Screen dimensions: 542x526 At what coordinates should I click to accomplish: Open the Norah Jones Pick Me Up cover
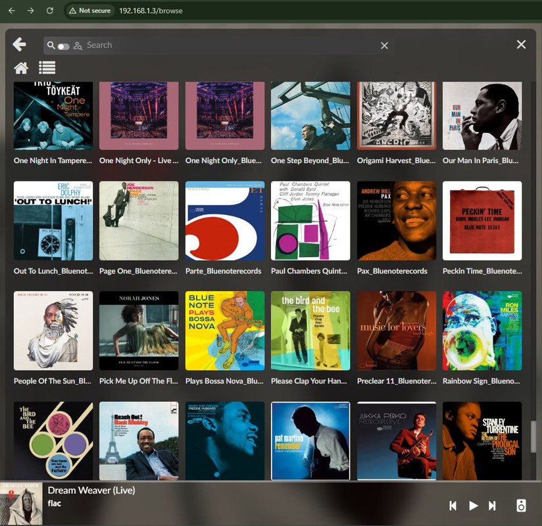coord(139,331)
